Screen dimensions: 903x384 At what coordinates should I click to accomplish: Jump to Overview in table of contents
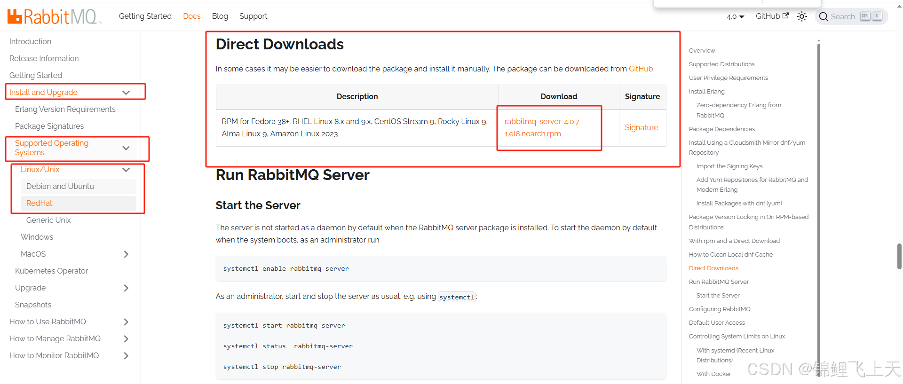point(702,50)
